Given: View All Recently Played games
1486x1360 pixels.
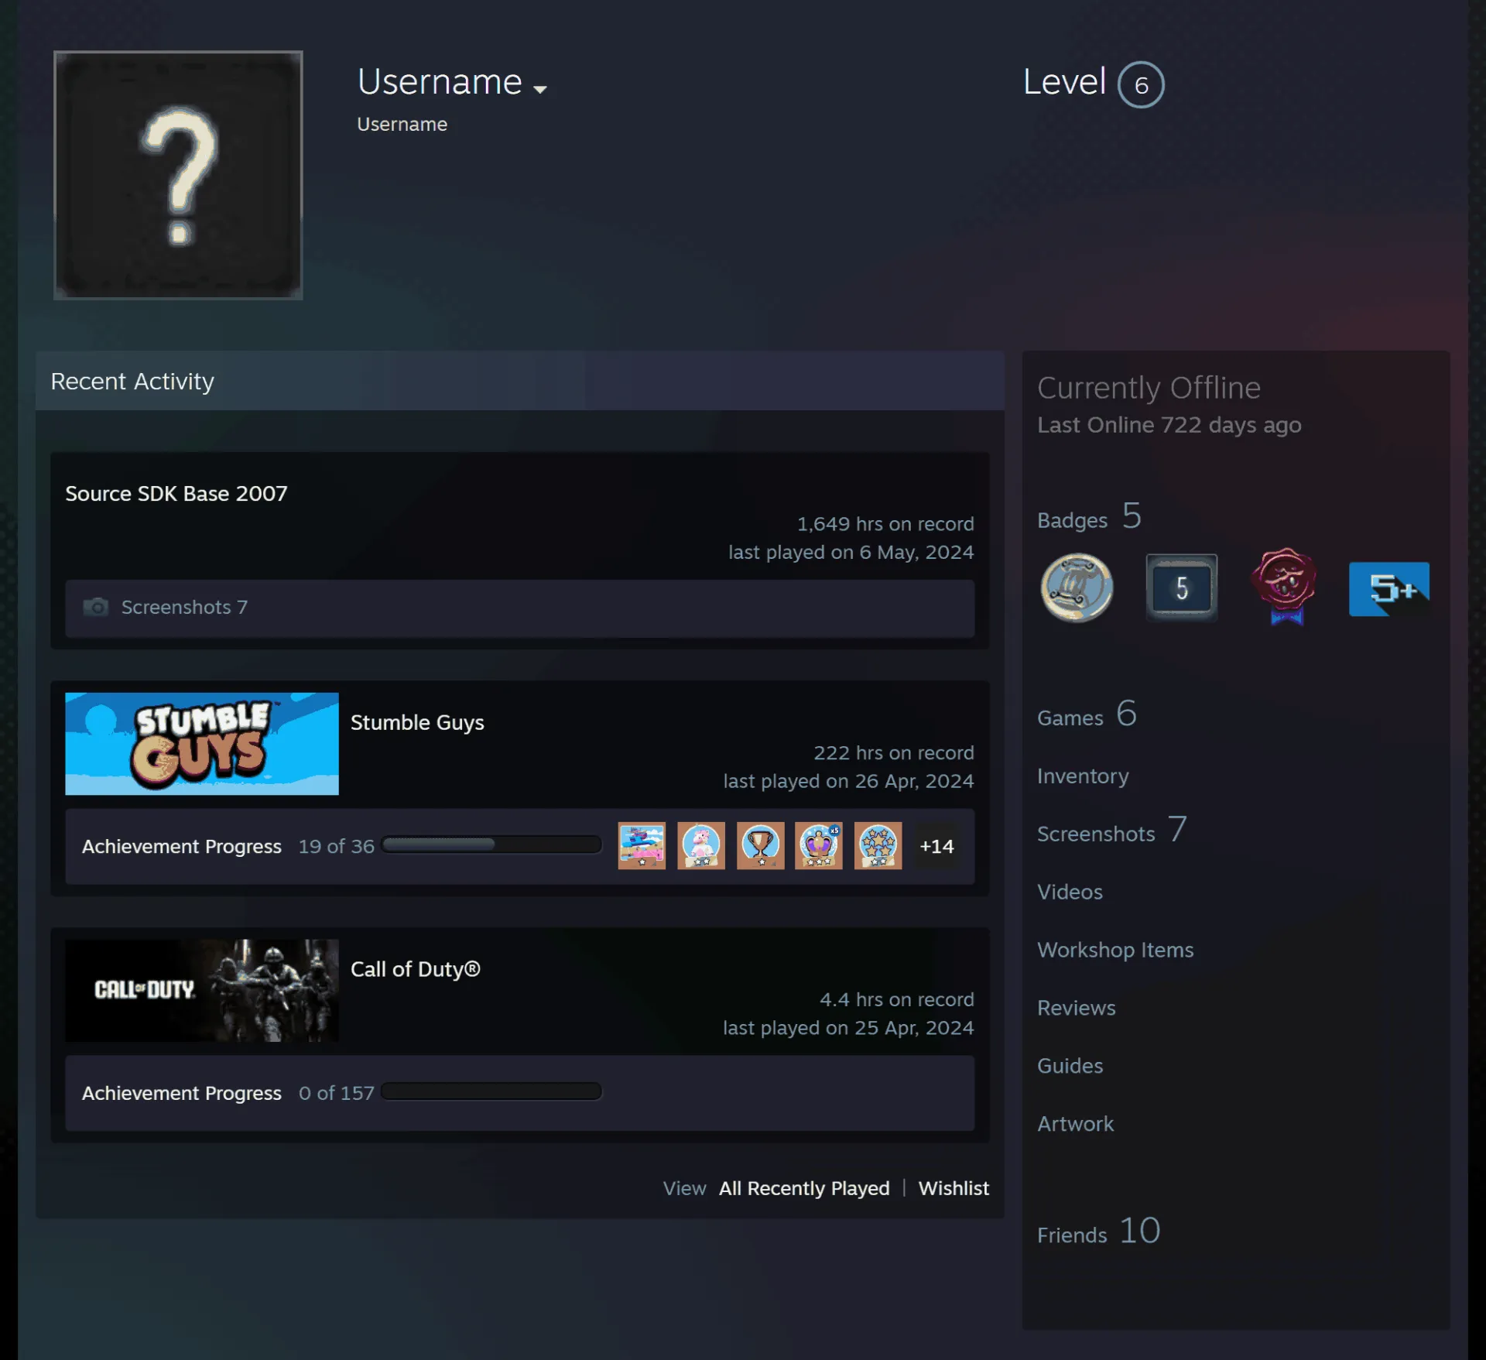Looking at the screenshot, I should click(804, 1188).
